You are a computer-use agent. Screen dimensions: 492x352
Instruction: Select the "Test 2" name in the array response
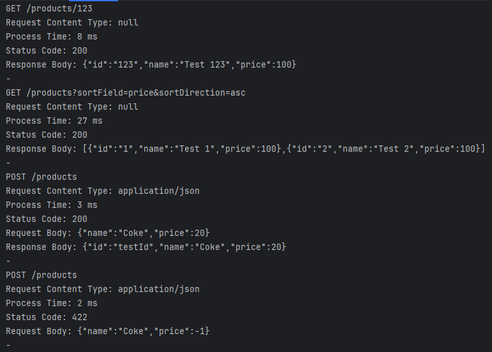pos(394,149)
